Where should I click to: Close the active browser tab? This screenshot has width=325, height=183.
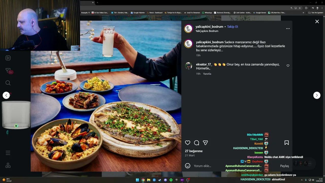(93, 3)
